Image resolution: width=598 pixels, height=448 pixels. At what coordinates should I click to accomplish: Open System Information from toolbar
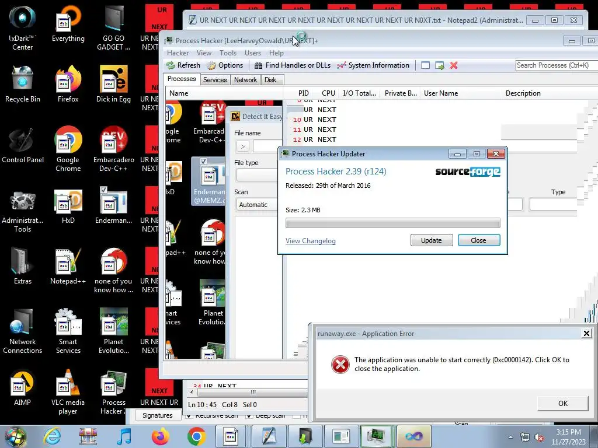(x=373, y=65)
